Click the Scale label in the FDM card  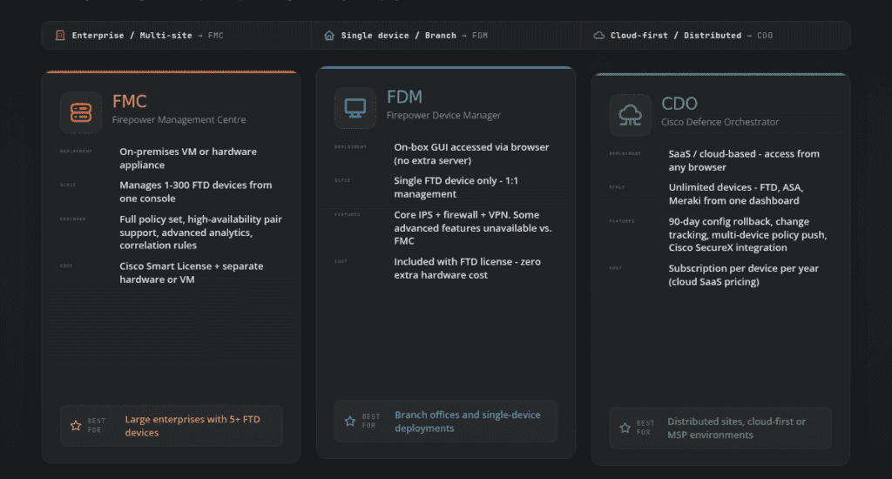tap(342, 180)
